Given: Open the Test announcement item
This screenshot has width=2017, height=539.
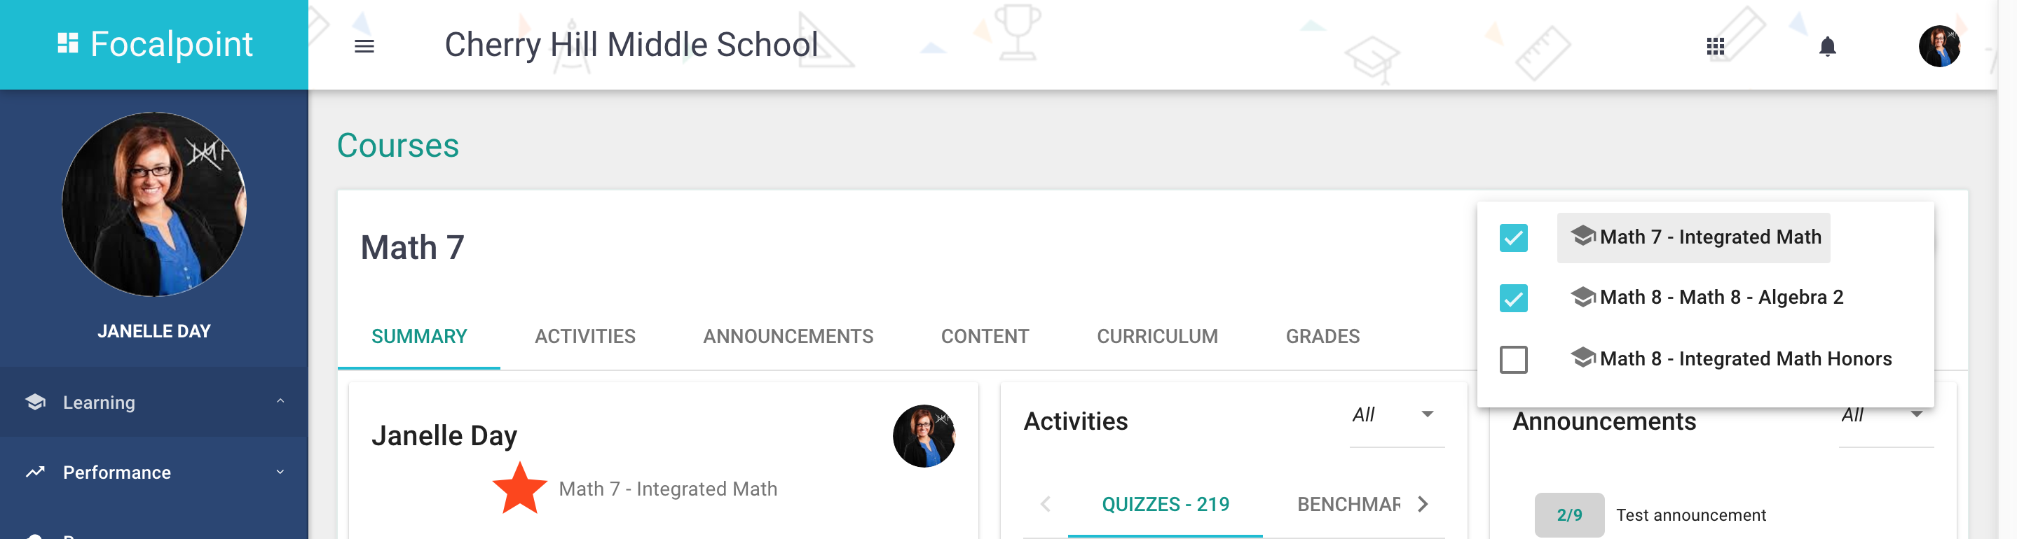Looking at the screenshot, I should pos(1690,514).
